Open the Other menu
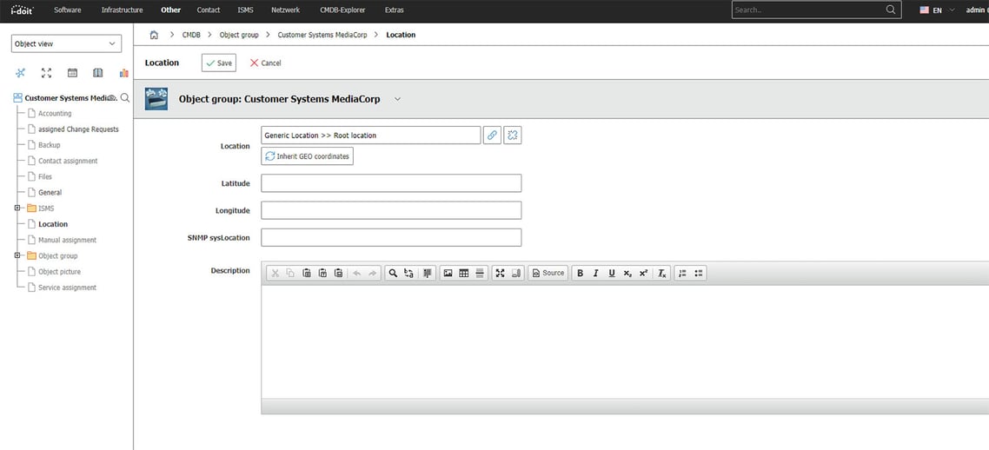 (171, 10)
